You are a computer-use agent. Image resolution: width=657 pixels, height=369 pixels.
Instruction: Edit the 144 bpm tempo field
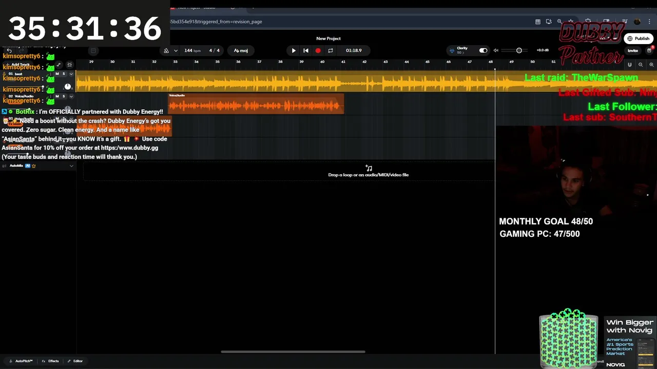point(192,50)
